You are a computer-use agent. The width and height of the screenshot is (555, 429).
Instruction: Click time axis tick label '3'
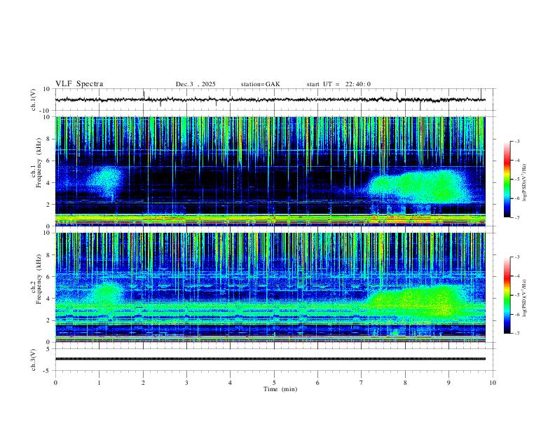(x=186, y=383)
